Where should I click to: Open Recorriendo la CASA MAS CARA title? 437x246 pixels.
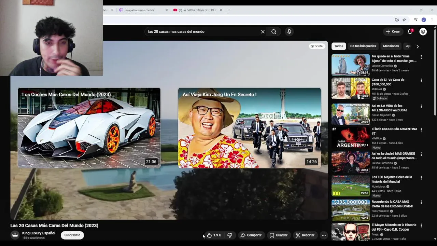392,204
